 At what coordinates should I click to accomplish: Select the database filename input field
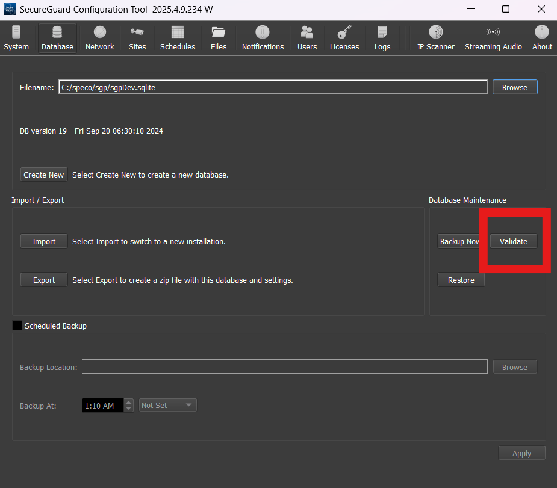click(273, 87)
